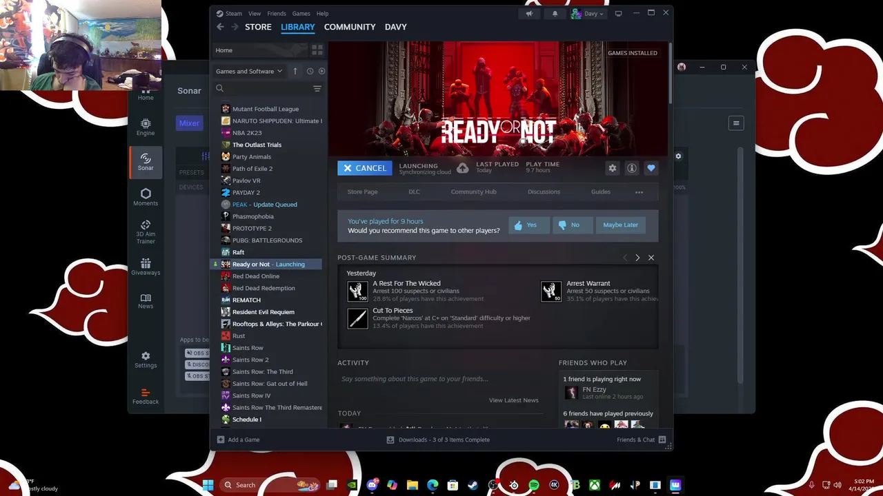Open Spotify from the taskbar
This screenshot has width=883, height=496.
[534, 485]
